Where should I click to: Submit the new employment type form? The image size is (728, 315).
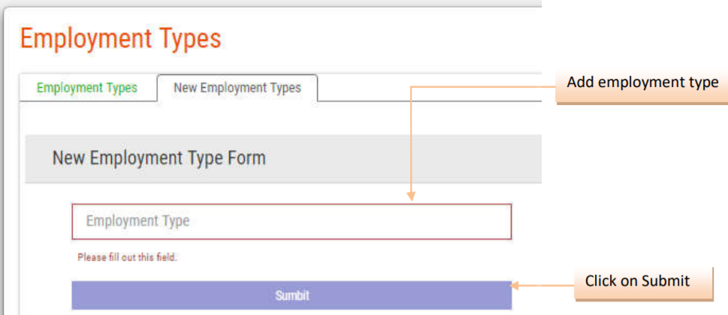tap(292, 295)
